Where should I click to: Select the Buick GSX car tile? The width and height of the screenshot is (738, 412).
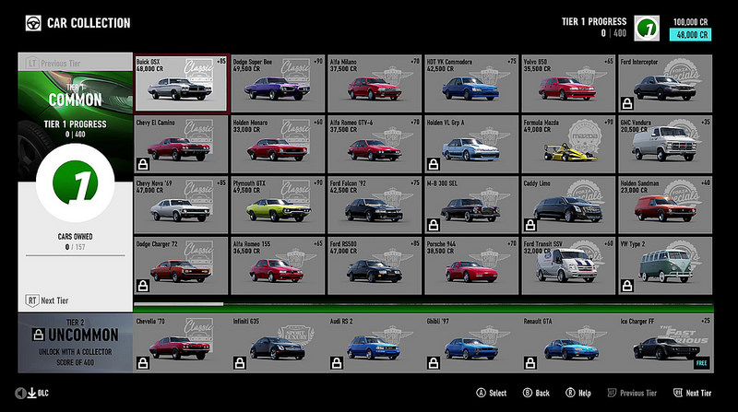[181, 83]
